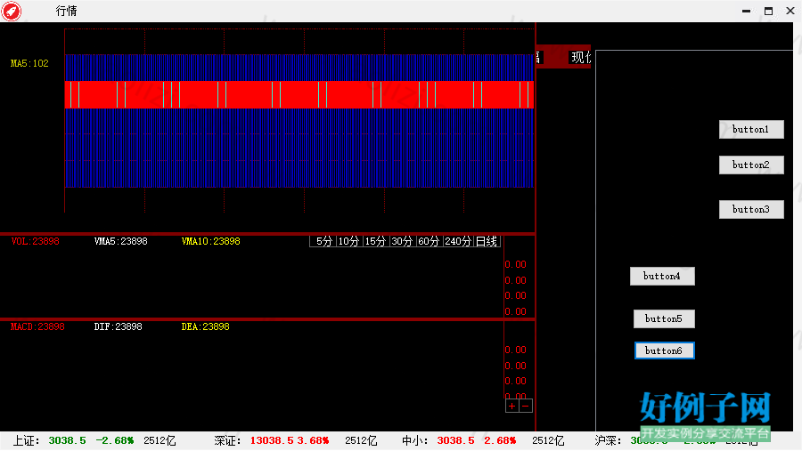Click the VOL:23898 label
Screen dimensions: 802x451
coord(35,241)
